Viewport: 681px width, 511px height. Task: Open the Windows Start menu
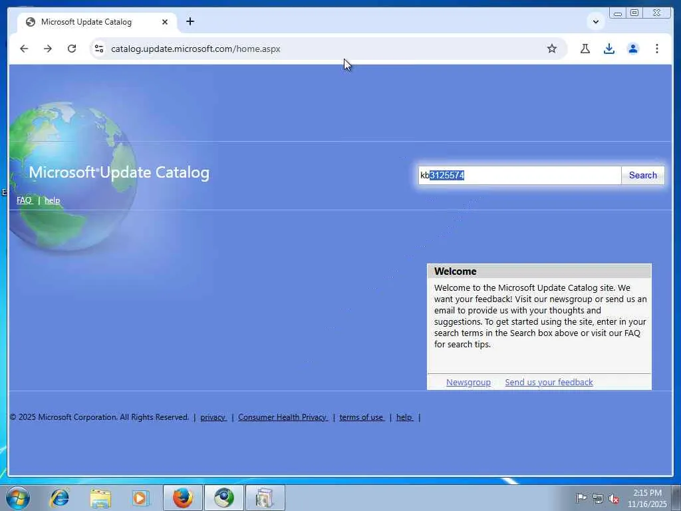[18, 498]
